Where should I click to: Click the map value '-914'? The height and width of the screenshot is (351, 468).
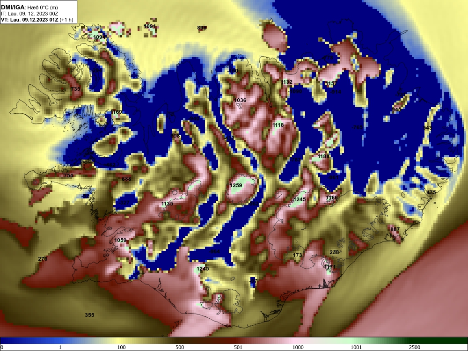click(x=336, y=92)
